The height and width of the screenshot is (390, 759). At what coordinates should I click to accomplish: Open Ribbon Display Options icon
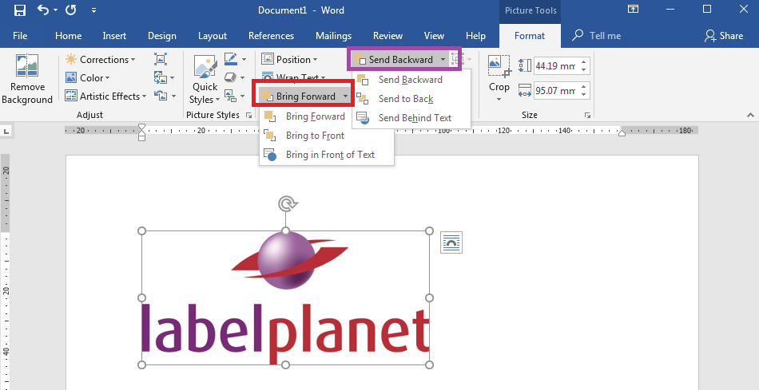633,10
